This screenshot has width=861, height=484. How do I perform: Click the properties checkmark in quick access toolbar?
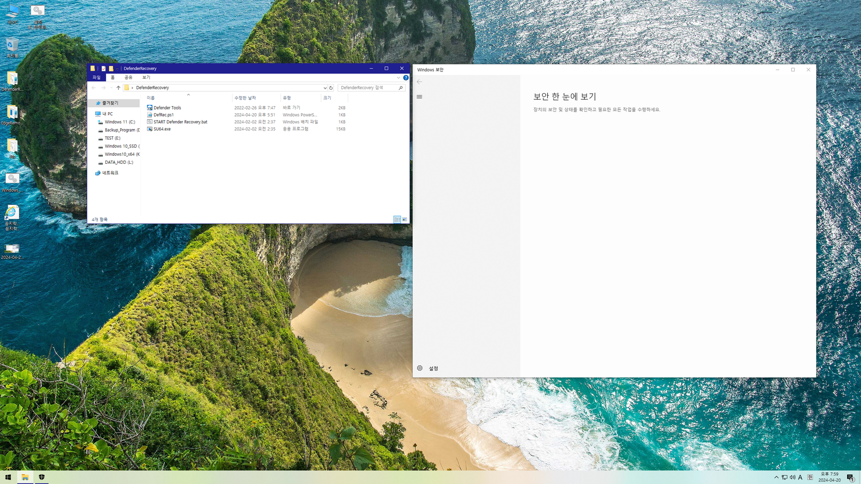pyautogui.click(x=103, y=69)
